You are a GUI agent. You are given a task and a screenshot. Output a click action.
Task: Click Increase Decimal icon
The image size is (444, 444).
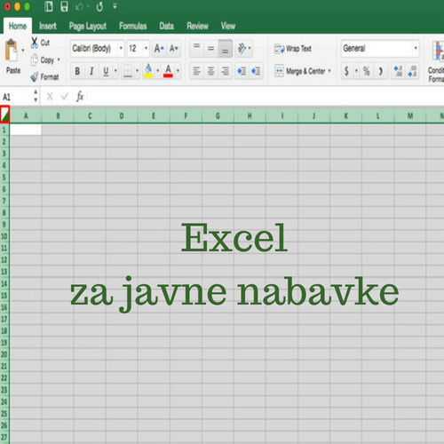[398, 71]
